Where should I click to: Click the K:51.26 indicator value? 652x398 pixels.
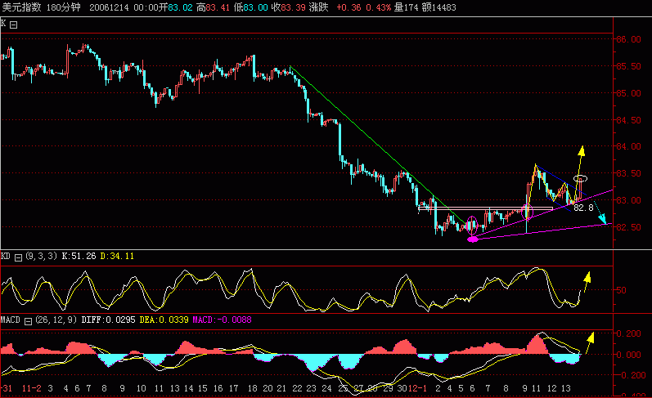click(x=79, y=256)
